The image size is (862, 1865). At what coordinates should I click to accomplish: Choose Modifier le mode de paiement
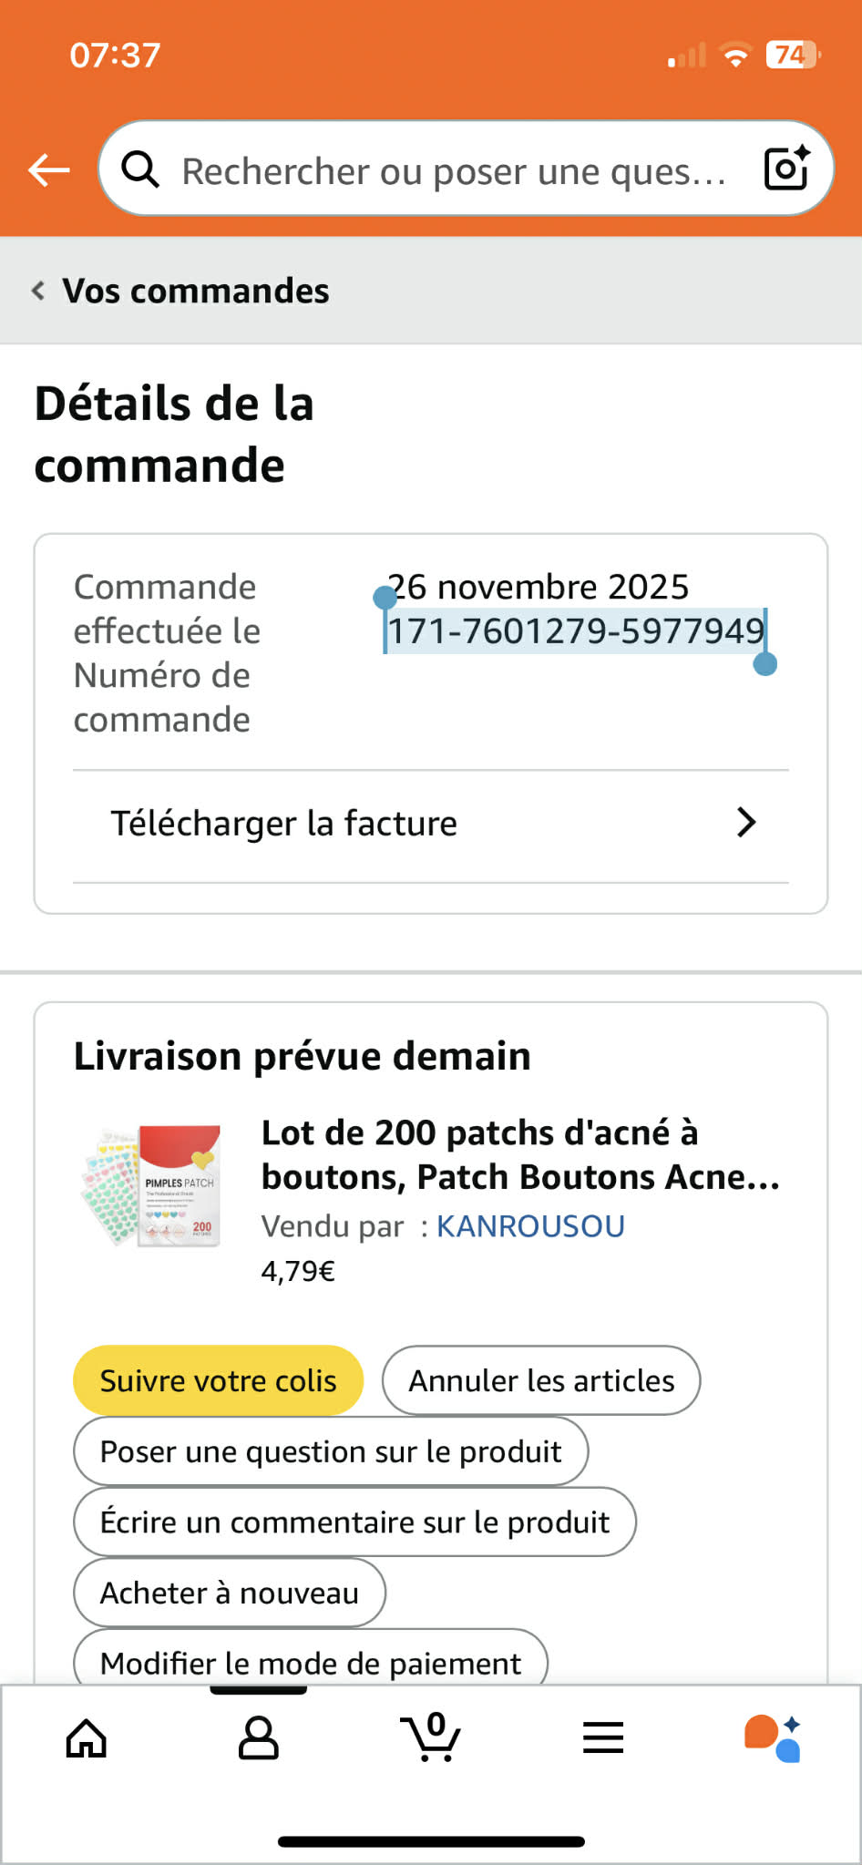(311, 1663)
